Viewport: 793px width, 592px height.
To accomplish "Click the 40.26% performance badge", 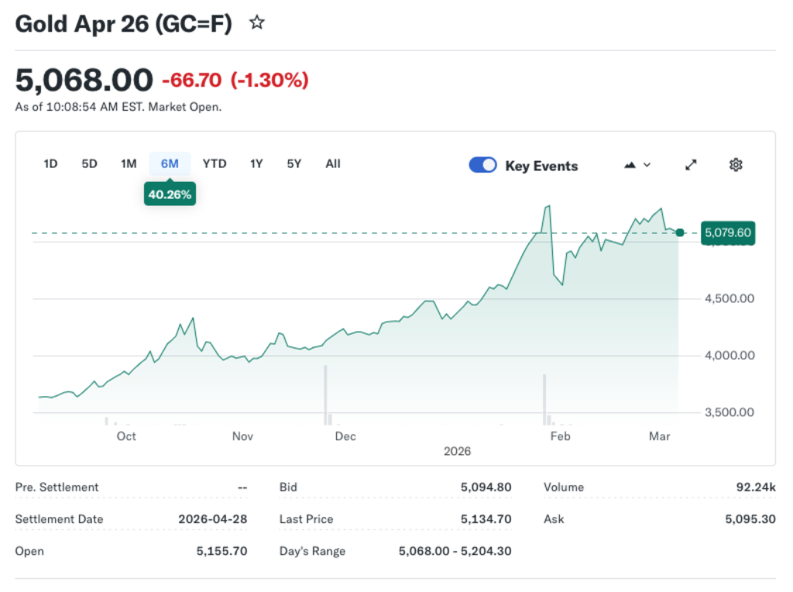I will (170, 194).
